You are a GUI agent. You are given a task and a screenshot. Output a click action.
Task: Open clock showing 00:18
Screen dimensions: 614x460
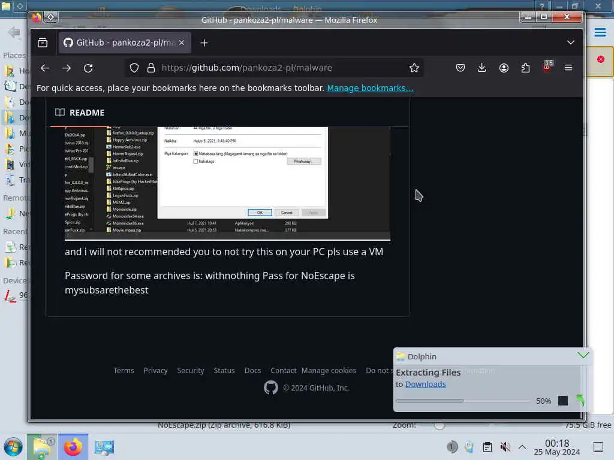tap(557, 447)
